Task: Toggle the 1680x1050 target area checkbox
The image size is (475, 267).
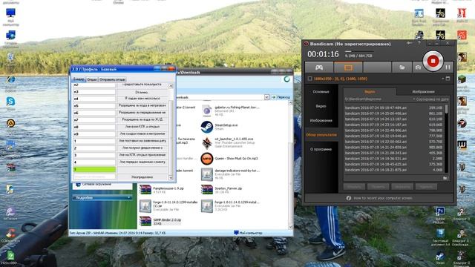Action: pyautogui.click(x=309, y=79)
